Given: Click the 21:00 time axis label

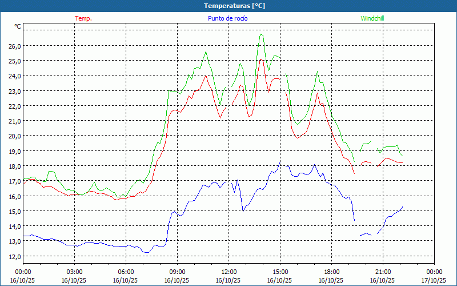Looking at the screenshot, I should (x=383, y=272).
